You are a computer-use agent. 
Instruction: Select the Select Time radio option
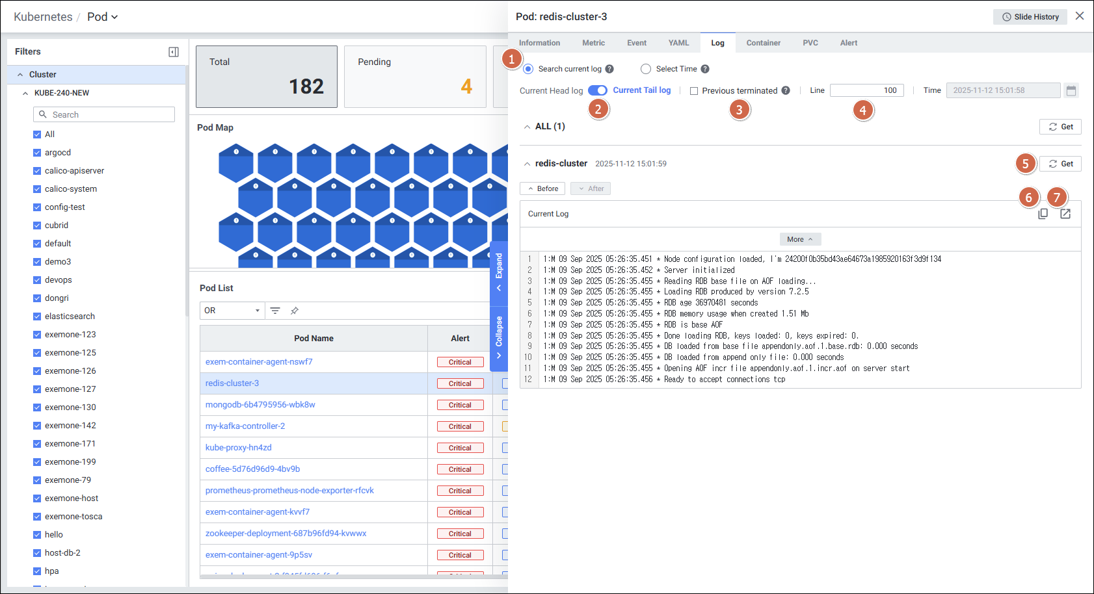(646, 69)
